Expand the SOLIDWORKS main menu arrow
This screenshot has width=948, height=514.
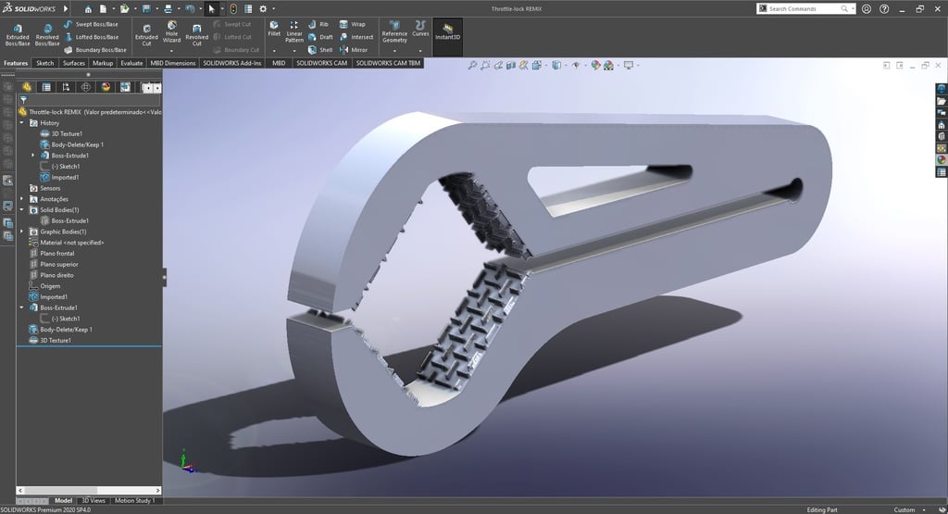[x=66, y=8]
